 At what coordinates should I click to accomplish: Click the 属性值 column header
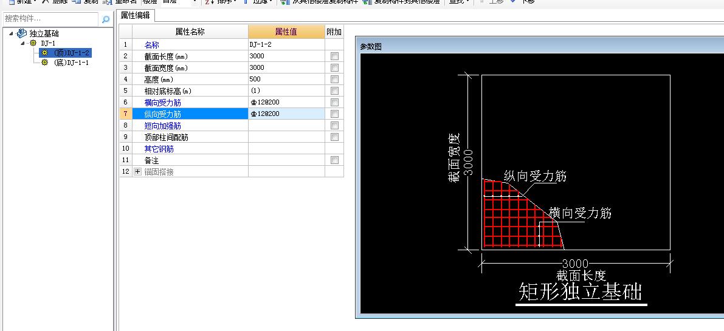pyautogui.click(x=286, y=32)
